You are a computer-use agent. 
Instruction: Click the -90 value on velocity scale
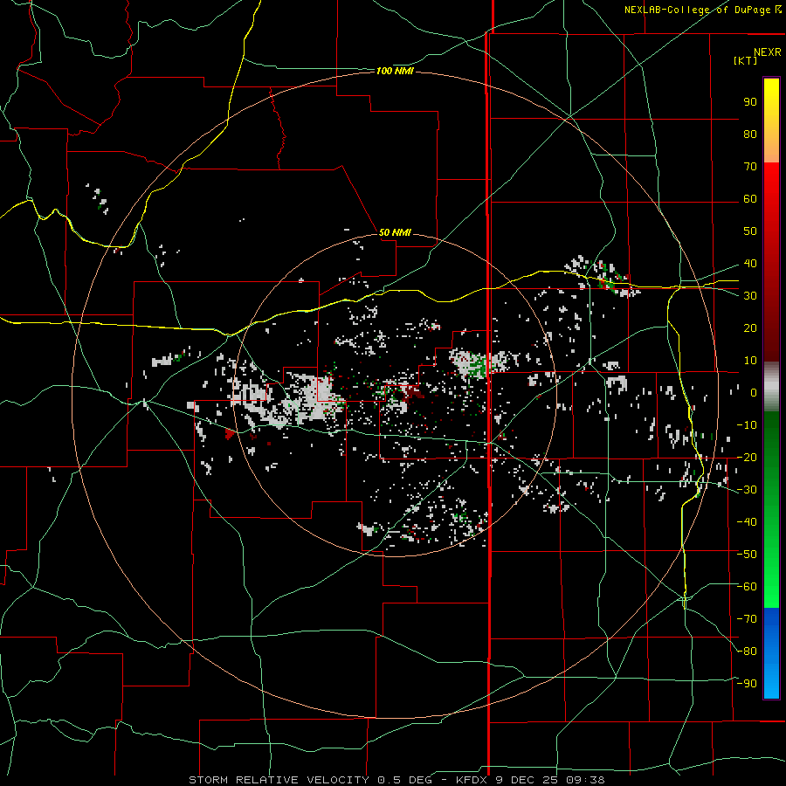pyautogui.click(x=747, y=684)
